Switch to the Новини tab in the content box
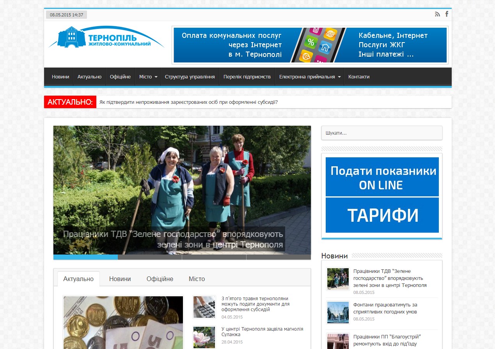This screenshot has width=495, height=349. 120,279
